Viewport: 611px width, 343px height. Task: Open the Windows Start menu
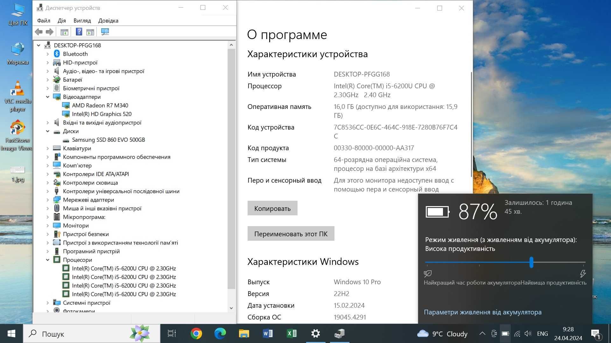point(11,333)
